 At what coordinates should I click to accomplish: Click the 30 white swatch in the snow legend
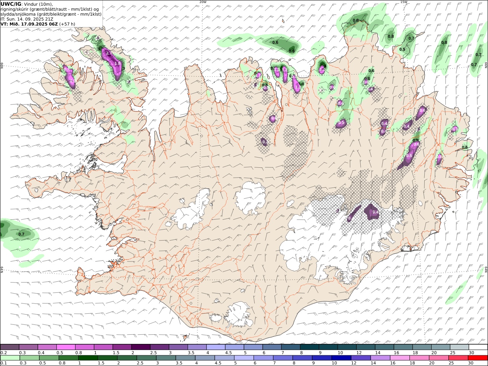click(478, 347)
